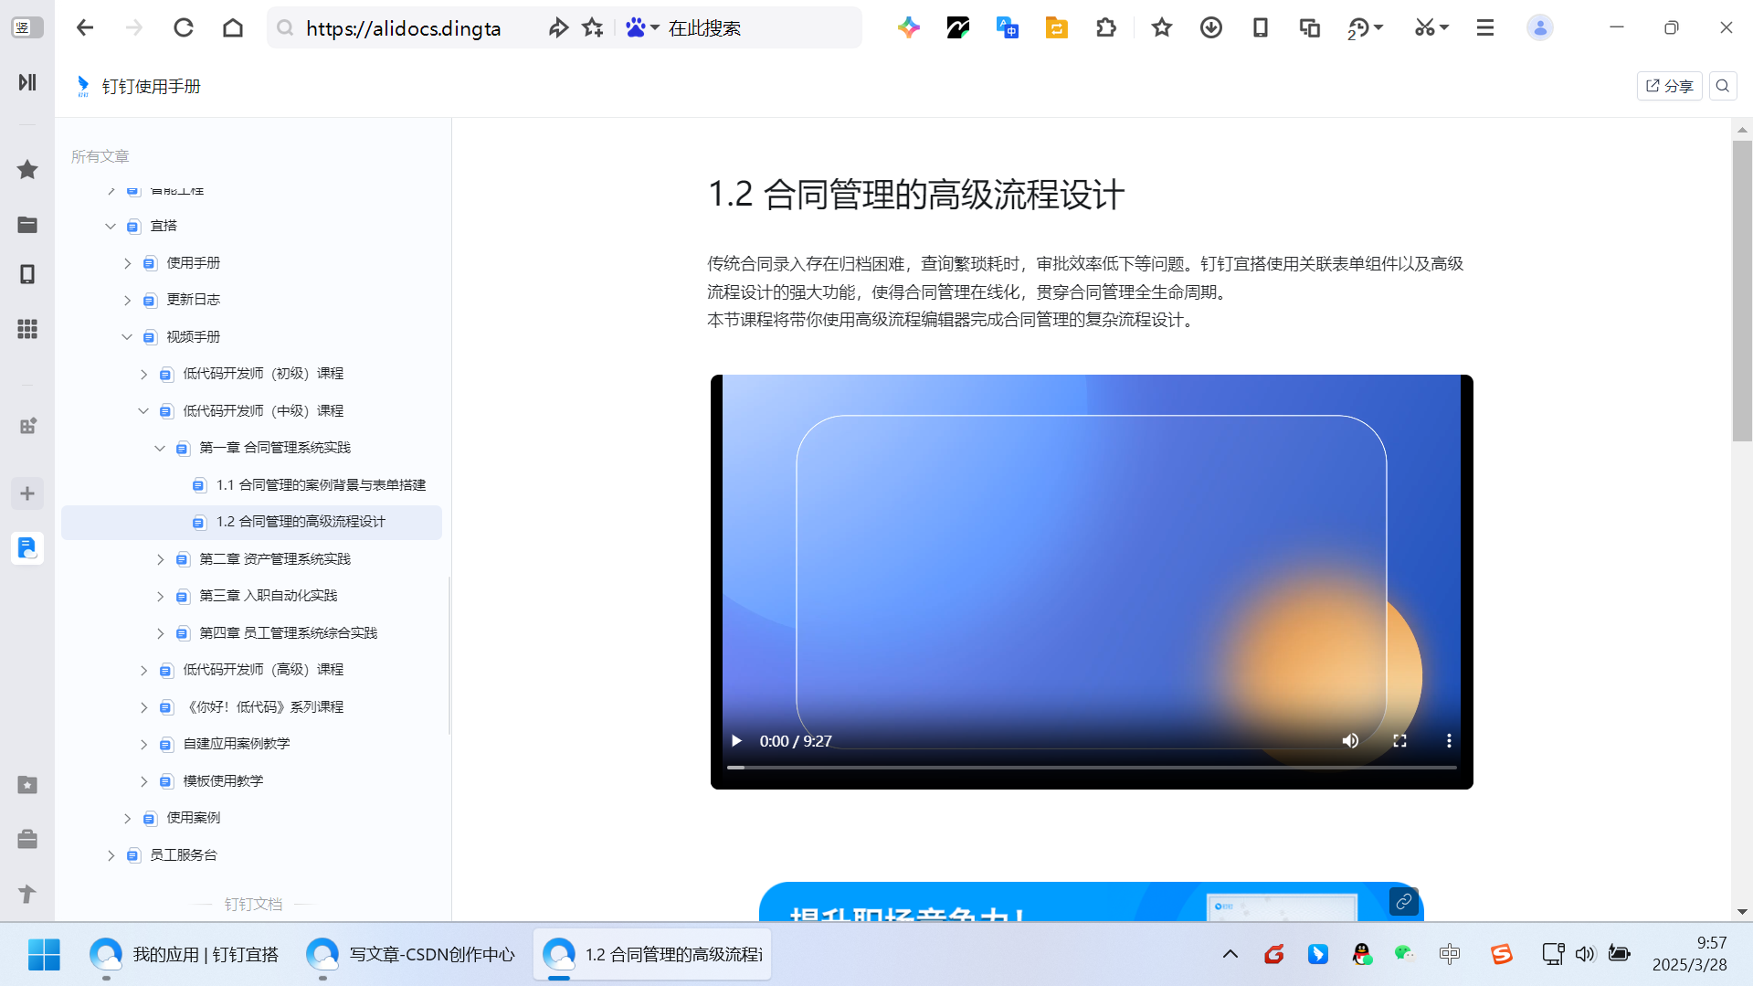Collapse the 视频手册 tree node
Viewport: 1753px width, 986px height.
coord(127,337)
